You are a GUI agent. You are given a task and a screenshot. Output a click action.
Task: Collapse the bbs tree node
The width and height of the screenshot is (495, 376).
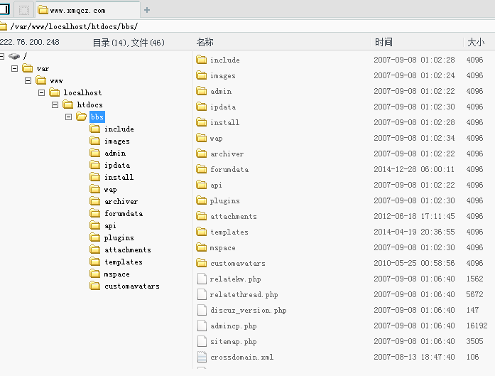[x=68, y=117]
